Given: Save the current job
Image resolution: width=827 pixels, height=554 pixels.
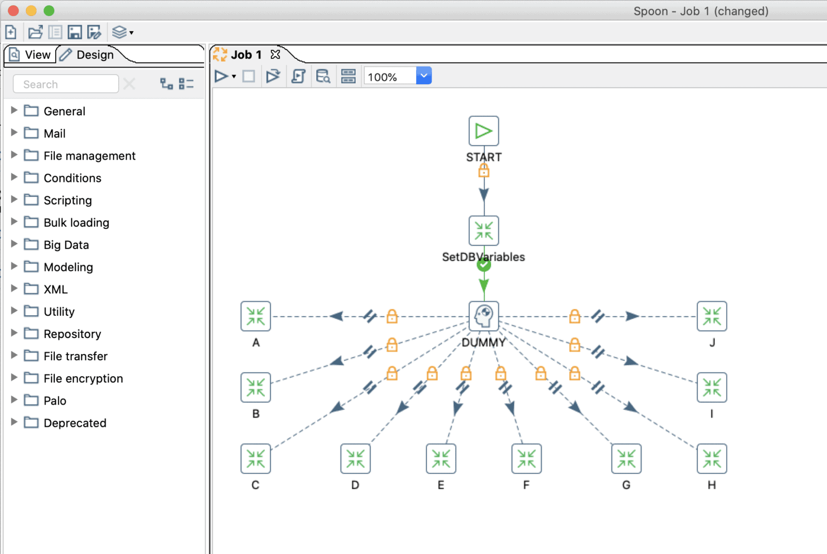Looking at the screenshot, I should pos(75,32).
